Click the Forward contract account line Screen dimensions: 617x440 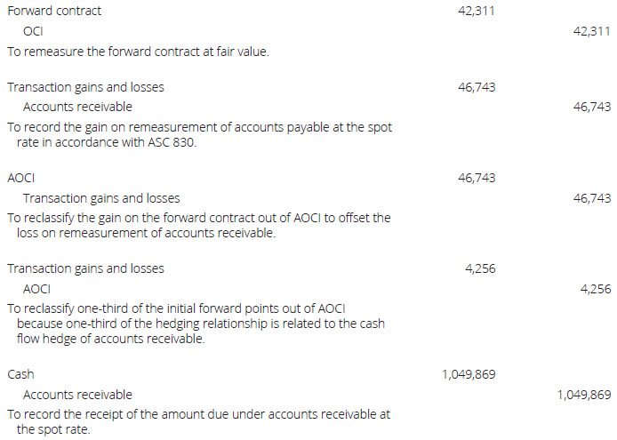tap(54, 12)
